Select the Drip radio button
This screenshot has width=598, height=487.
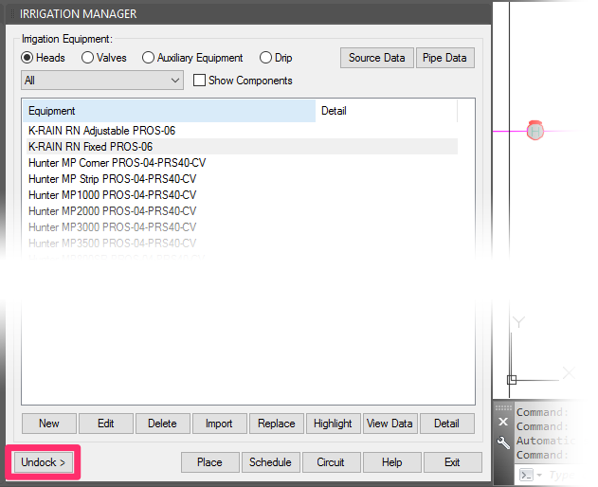(x=265, y=58)
